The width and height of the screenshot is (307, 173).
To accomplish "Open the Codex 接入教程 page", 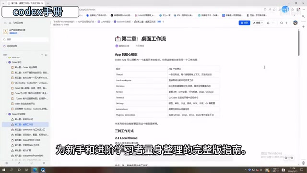I will [x=30, y=88].
